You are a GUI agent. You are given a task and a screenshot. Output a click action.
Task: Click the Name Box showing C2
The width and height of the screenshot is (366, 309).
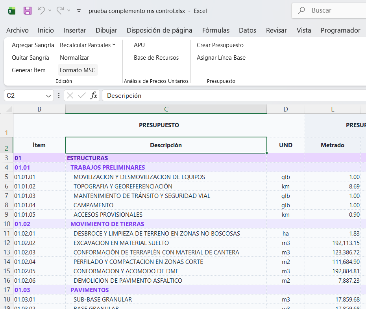pos(24,95)
